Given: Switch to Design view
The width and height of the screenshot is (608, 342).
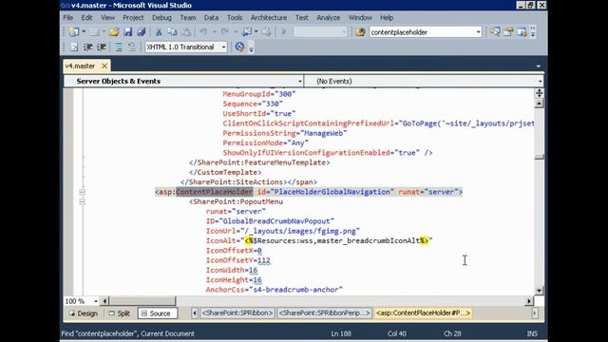Looking at the screenshot, I should tap(84, 313).
